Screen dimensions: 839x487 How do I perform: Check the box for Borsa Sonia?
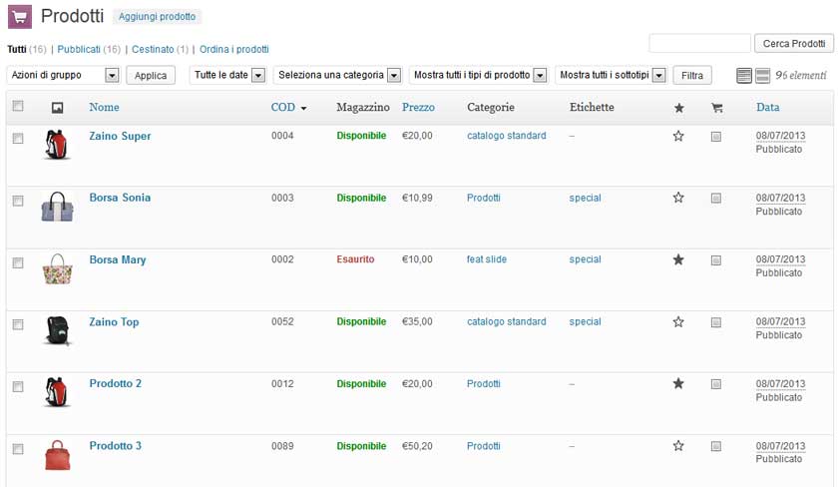click(18, 201)
